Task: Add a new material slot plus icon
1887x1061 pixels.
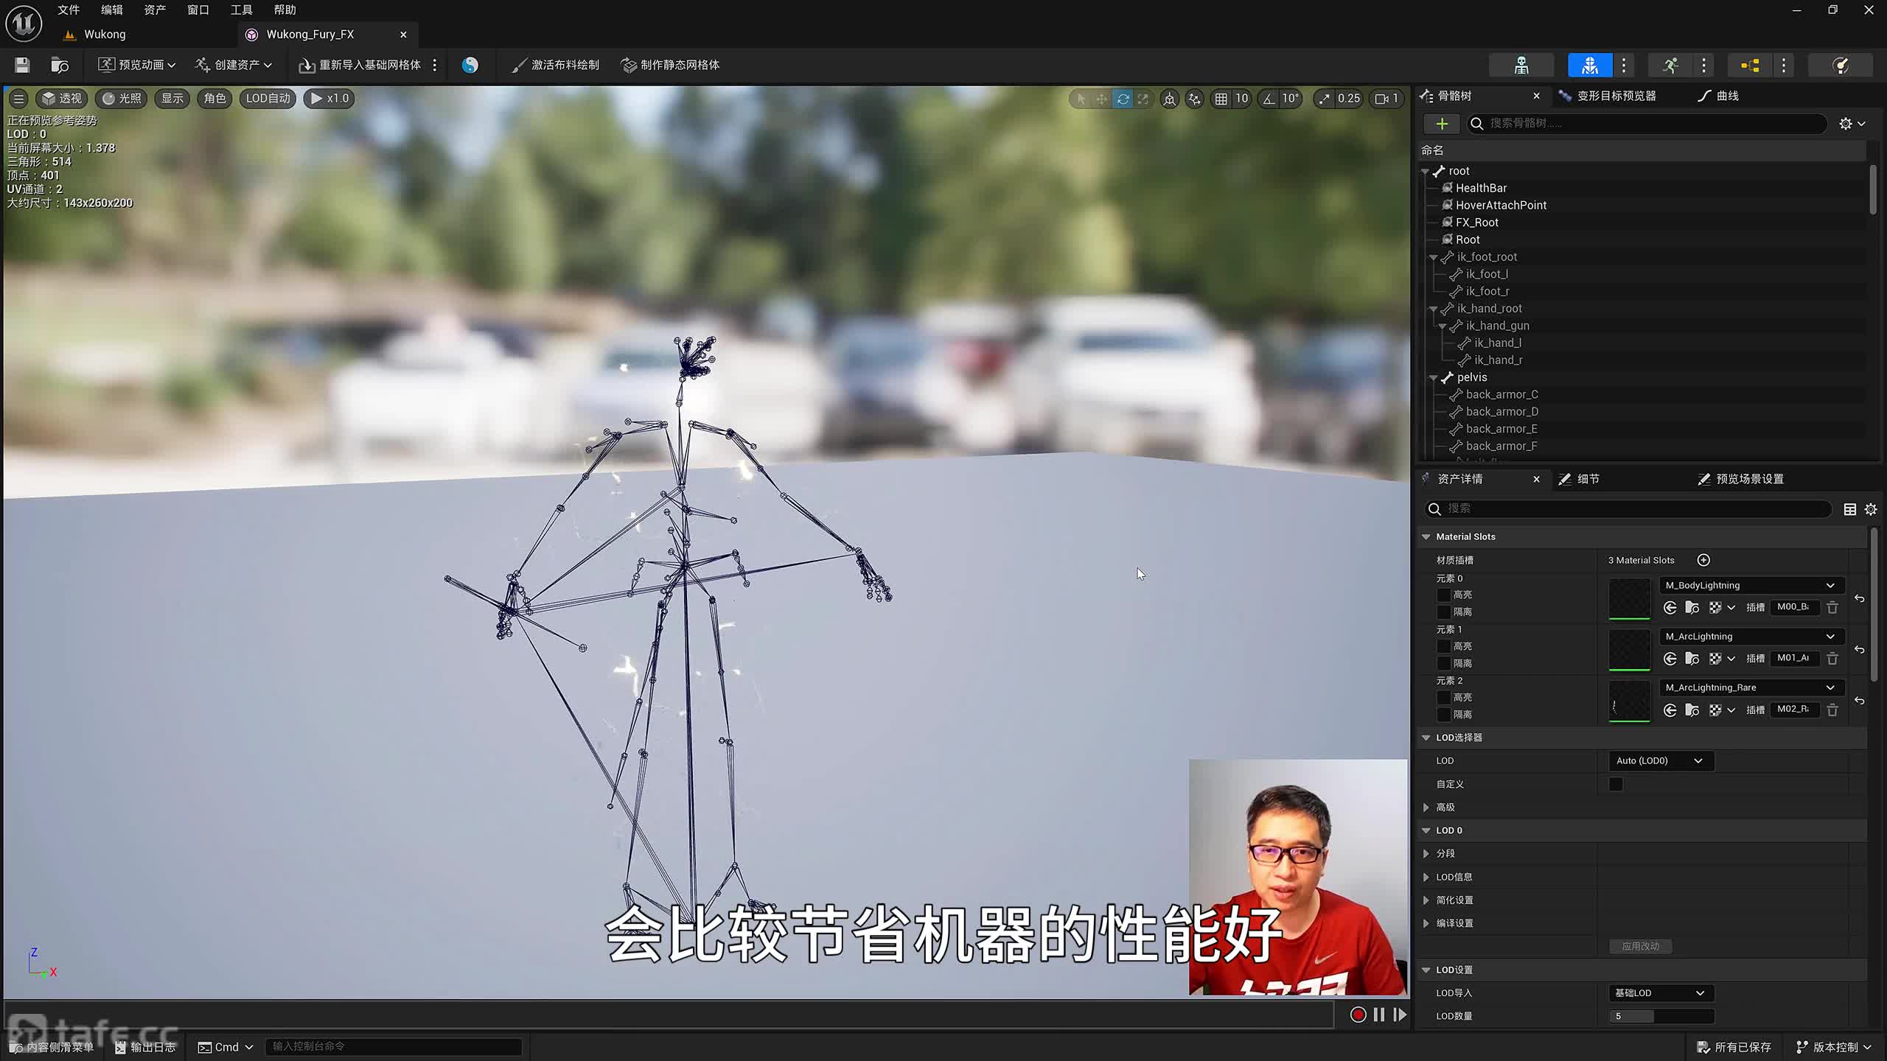Action: [1703, 560]
